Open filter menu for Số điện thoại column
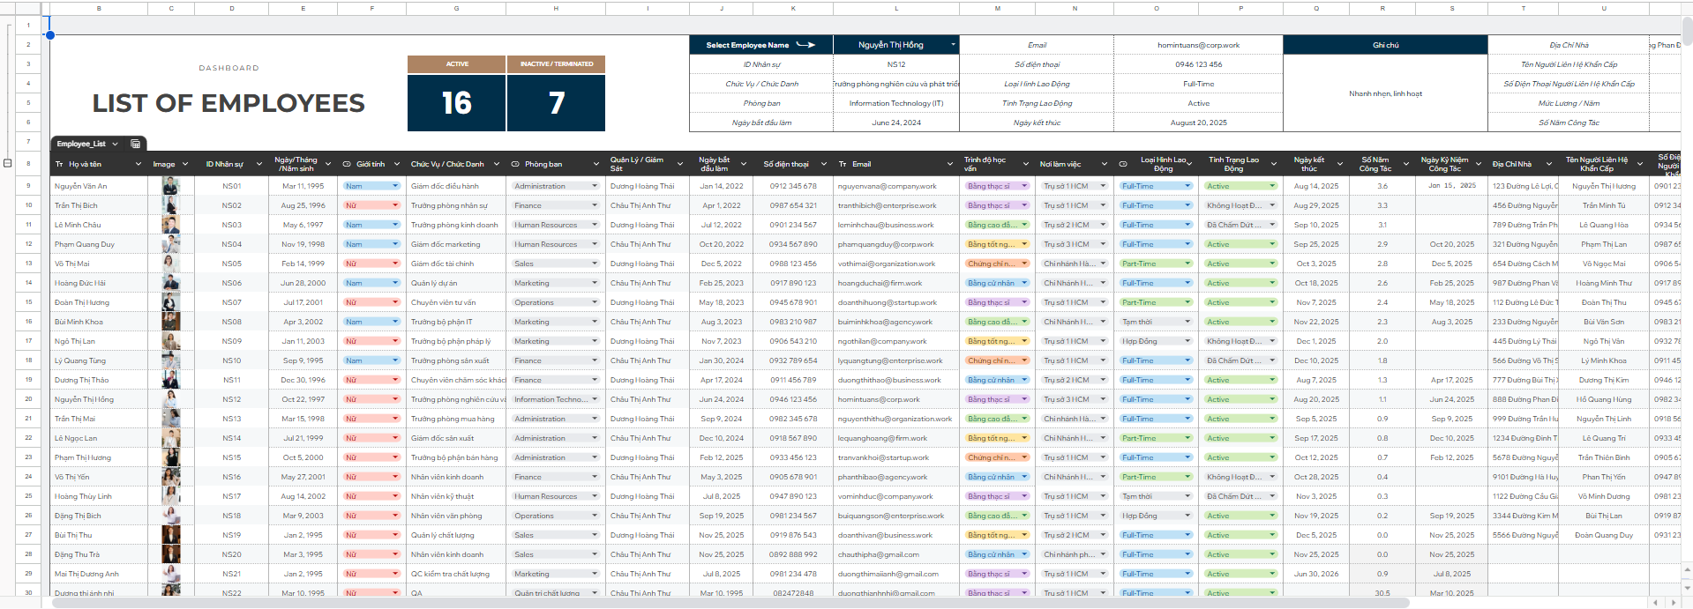The height and width of the screenshot is (609, 1693). [823, 164]
